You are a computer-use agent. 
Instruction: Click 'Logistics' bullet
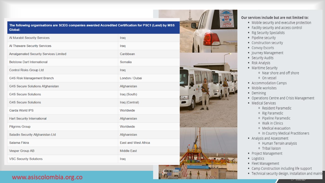[258, 159]
